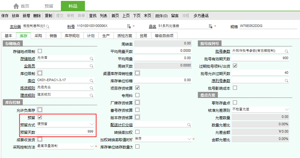300x158 pixels.
Task: Enable 允许负库存 checkbox
Action: pyautogui.click(x=40, y=110)
